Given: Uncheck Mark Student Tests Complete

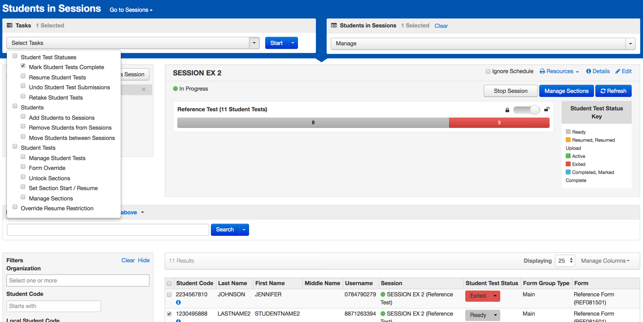Looking at the screenshot, I should click(23, 66).
